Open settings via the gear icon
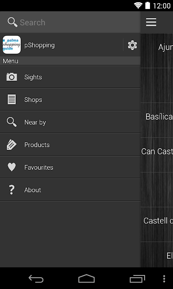The width and height of the screenshot is (173, 289). tap(132, 45)
